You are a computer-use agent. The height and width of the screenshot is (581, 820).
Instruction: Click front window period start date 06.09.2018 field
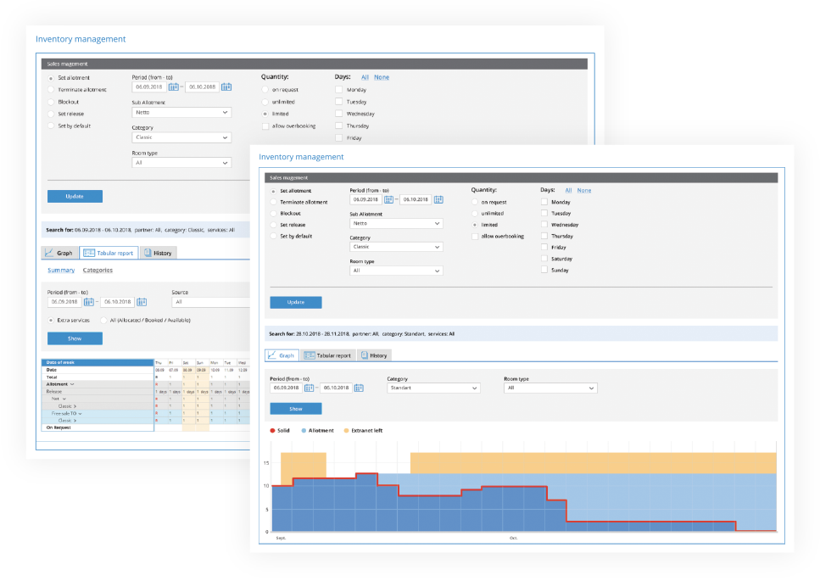click(365, 200)
